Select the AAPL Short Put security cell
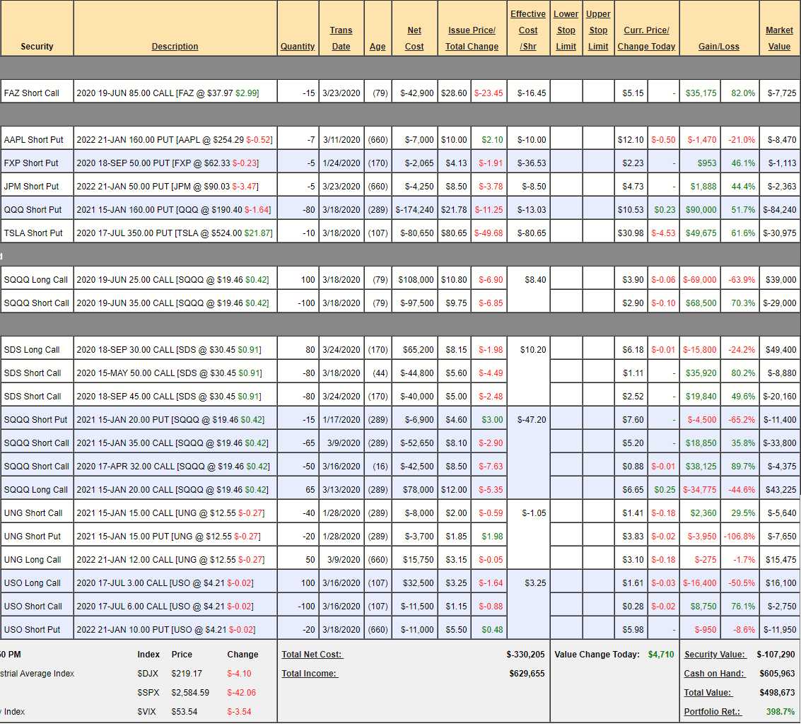The image size is (801, 726). click(x=33, y=140)
